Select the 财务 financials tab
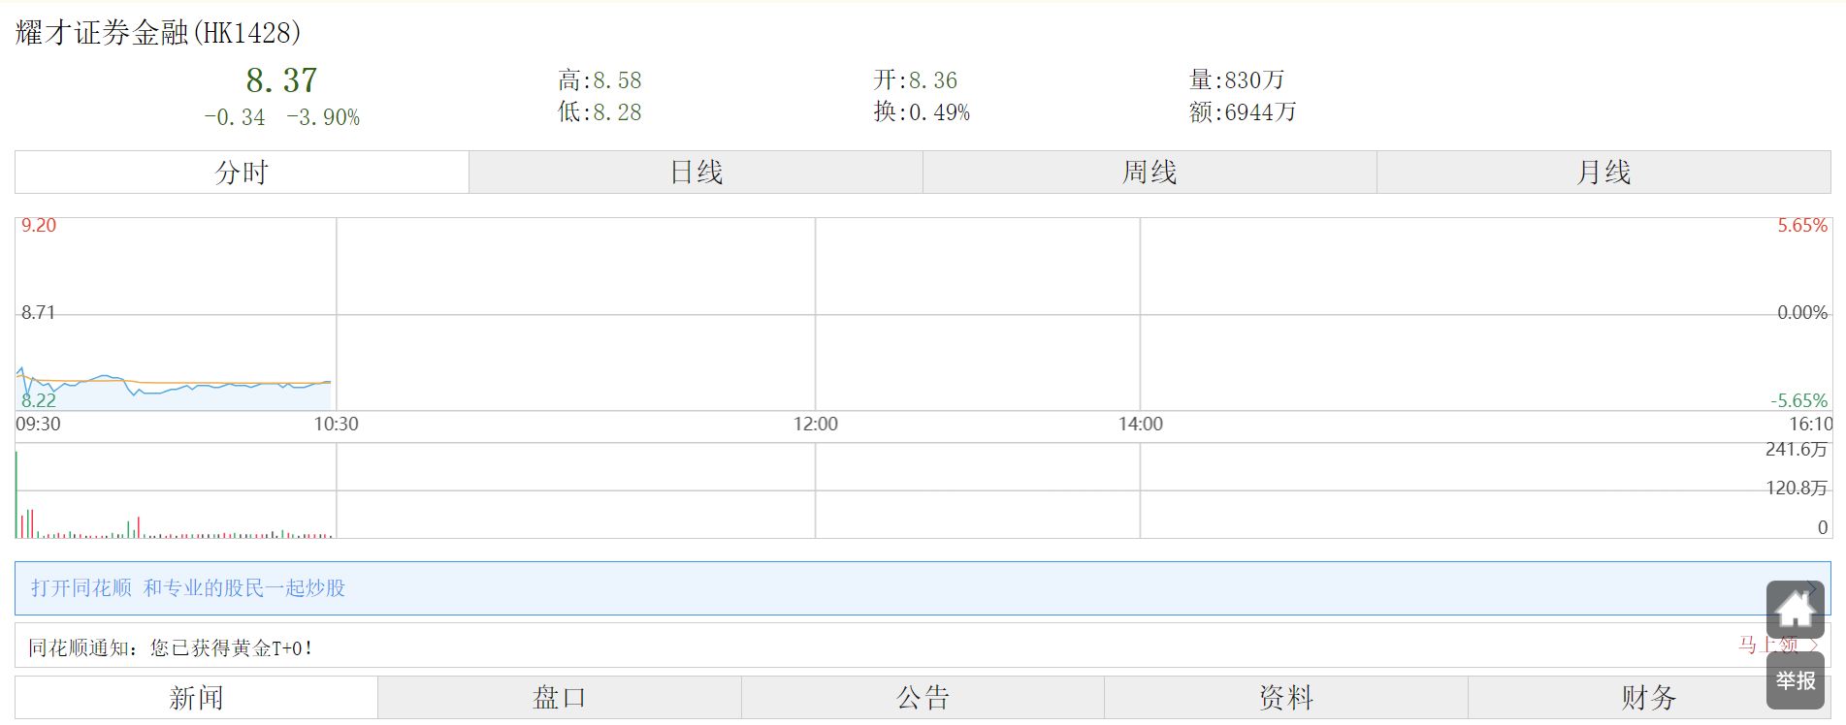This screenshot has width=1846, height=725. tap(1648, 698)
